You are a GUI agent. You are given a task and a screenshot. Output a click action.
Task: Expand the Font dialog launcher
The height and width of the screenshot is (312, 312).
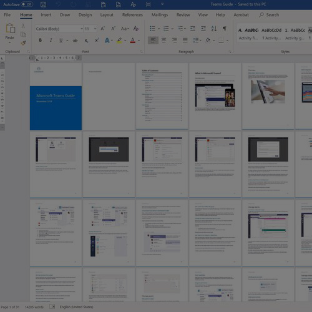pyautogui.click(x=141, y=52)
